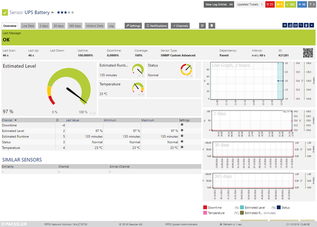Open the 2 days tab
Screen dimensions: 317x227
[44, 26]
